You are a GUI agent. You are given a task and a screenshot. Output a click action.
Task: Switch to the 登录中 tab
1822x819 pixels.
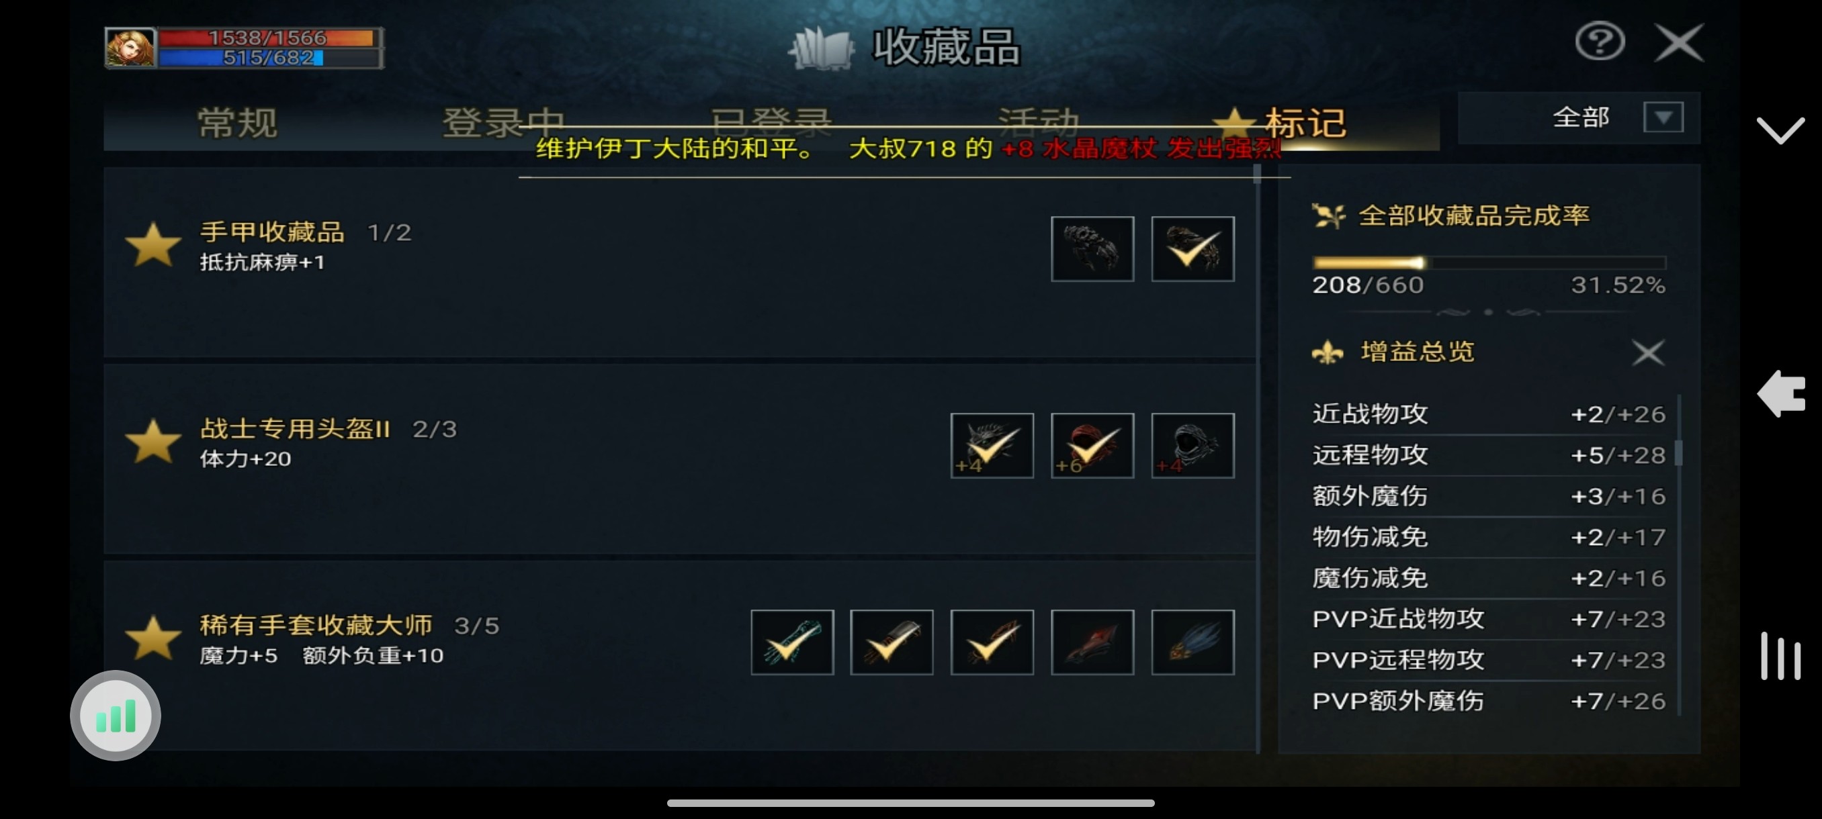[503, 123]
